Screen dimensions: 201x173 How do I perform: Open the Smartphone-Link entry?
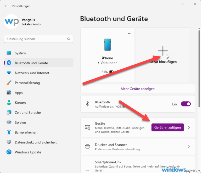tap(138, 165)
